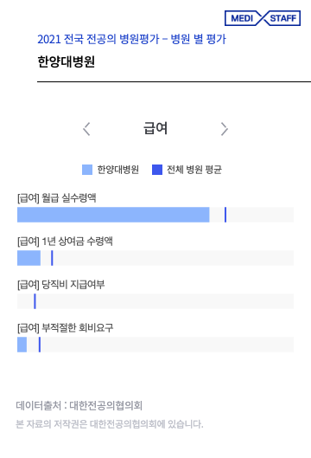The width and height of the screenshot is (311, 458).
Task: Go to next category with right chevron
Action: pos(224,129)
